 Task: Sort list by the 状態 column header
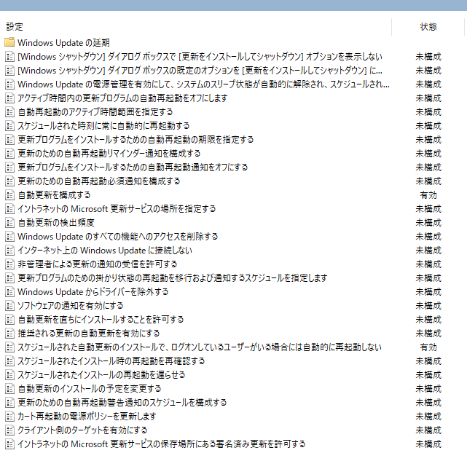(x=428, y=27)
